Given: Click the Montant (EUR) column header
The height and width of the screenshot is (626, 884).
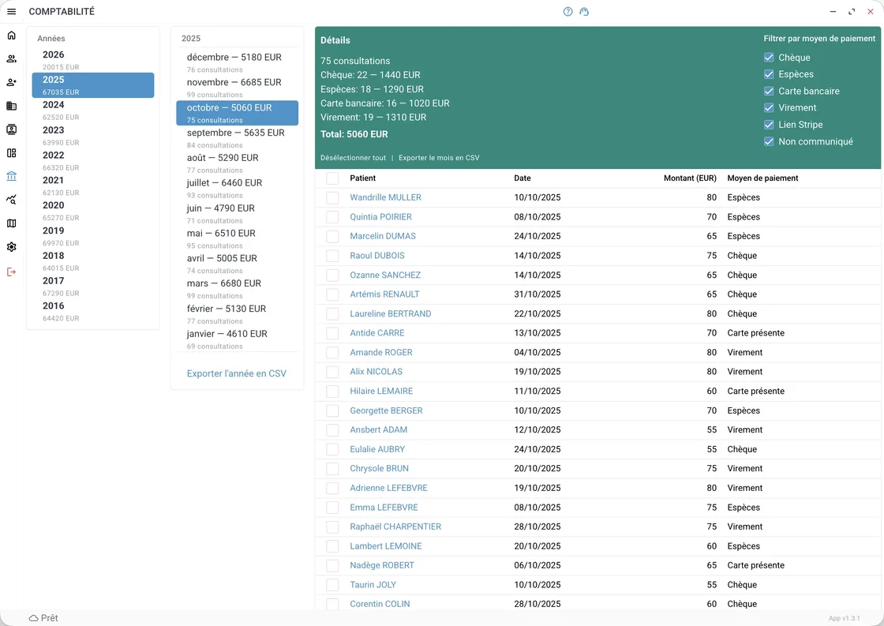Looking at the screenshot, I should pos(690,178).
